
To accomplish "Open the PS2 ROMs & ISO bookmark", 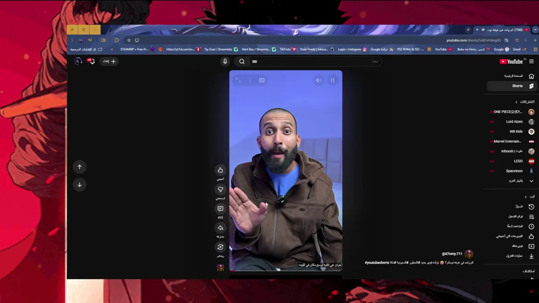I will (414, 49).
